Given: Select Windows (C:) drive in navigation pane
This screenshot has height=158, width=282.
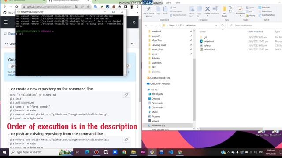Looking at the screenshot, I should click(x=158, y=126).
